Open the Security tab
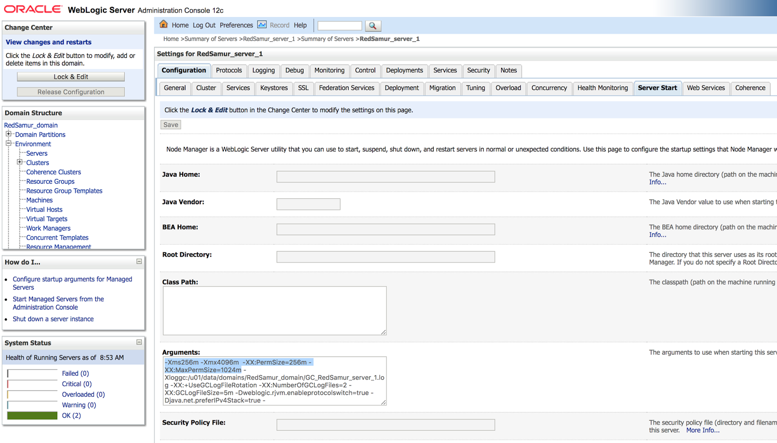 coord(478,70)
